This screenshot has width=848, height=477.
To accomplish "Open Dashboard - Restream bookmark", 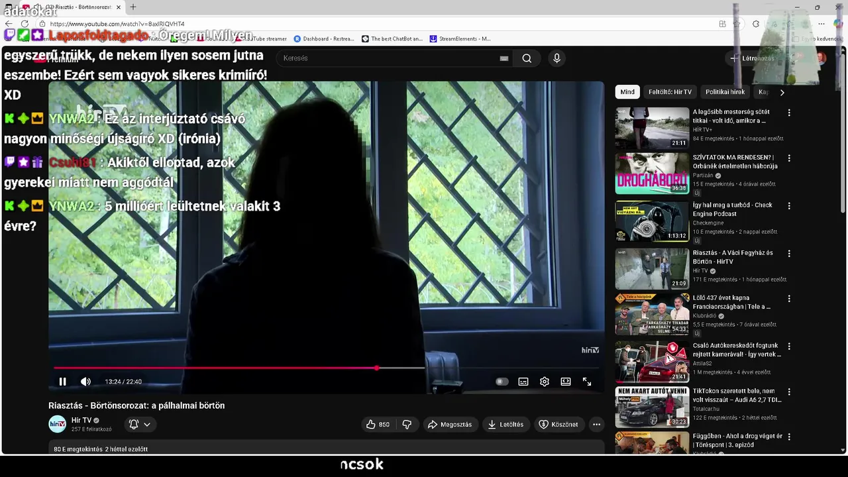I will pyautogui.click(x=324, y=39).
